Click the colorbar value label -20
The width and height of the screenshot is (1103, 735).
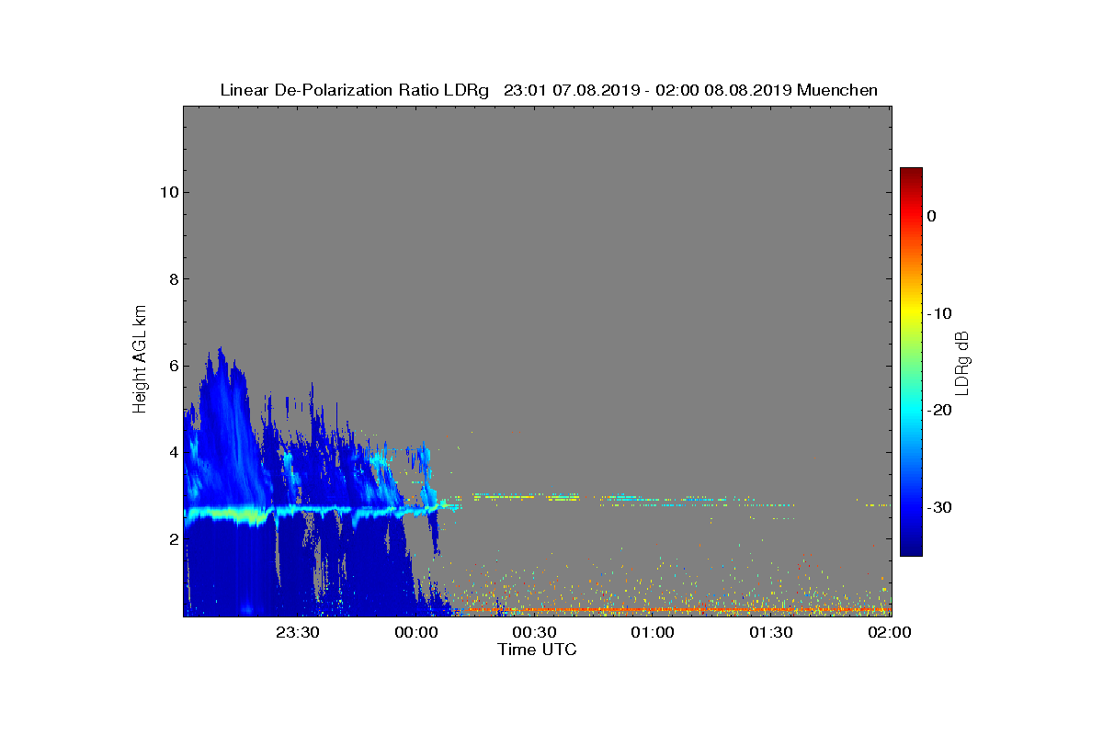click(x=939, y=411)
